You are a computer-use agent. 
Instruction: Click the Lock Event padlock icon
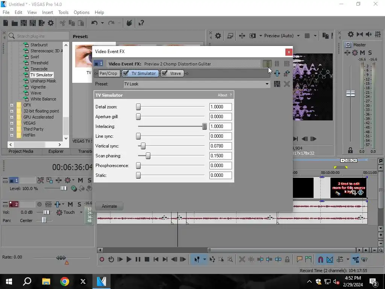click(287, 259)
